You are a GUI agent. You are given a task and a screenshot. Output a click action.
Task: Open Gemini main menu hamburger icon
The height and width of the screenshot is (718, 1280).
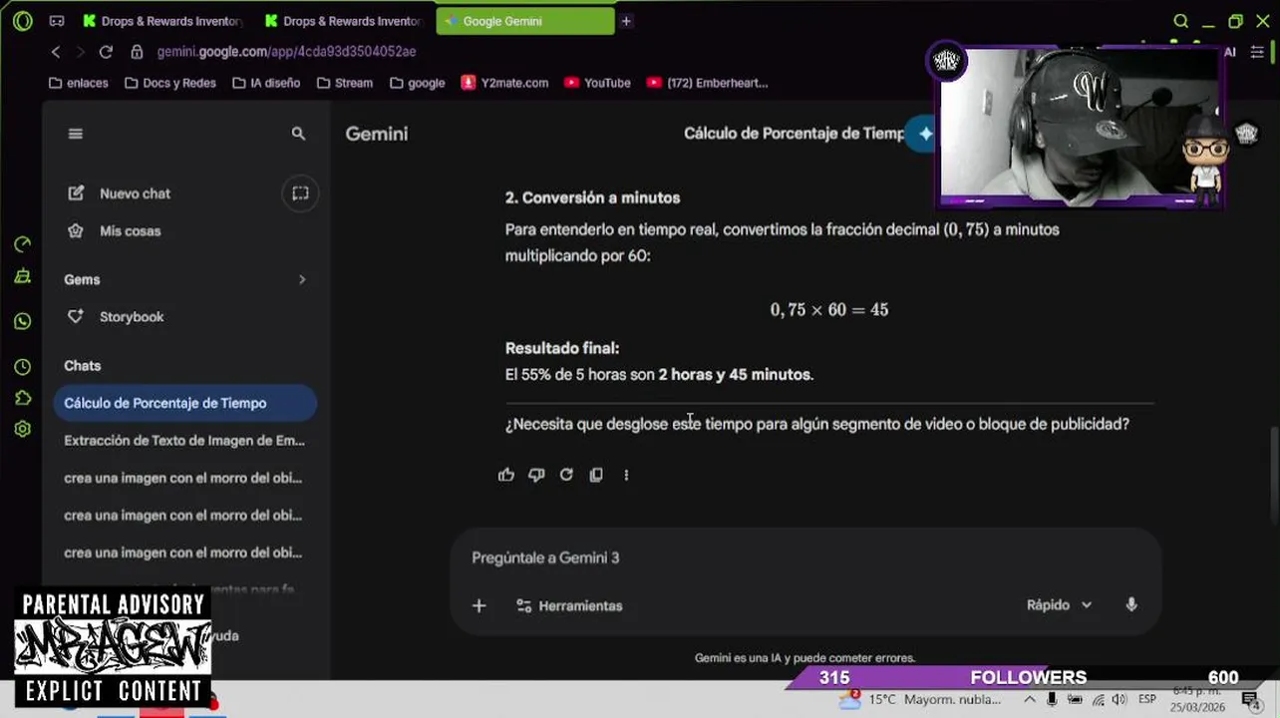click(x=75, y=134)
